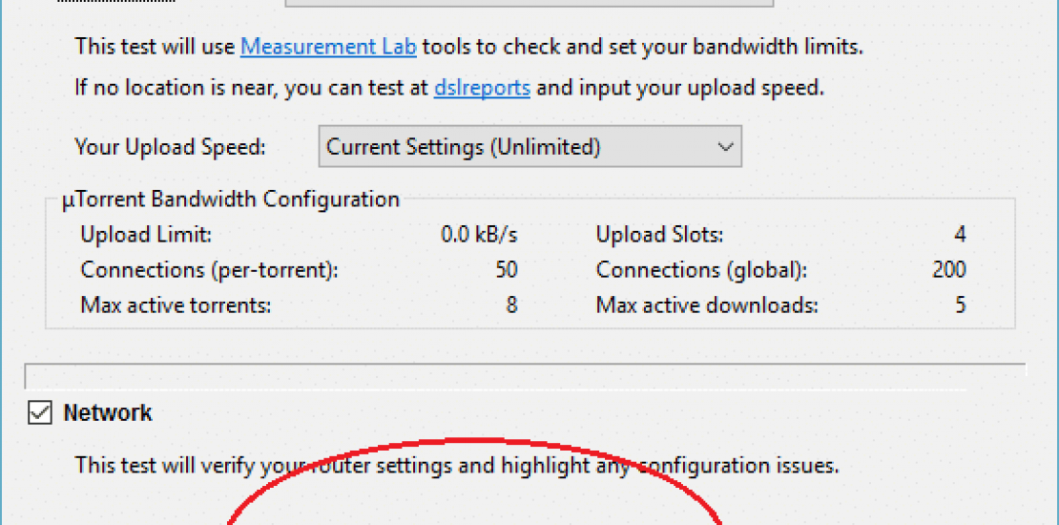Click the µTorrent Bandwidth Configuration group title

click(x=230, y=199)
